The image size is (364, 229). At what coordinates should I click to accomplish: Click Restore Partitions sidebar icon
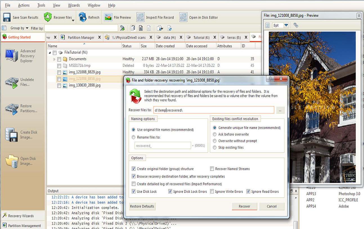(x=12, y=108)
